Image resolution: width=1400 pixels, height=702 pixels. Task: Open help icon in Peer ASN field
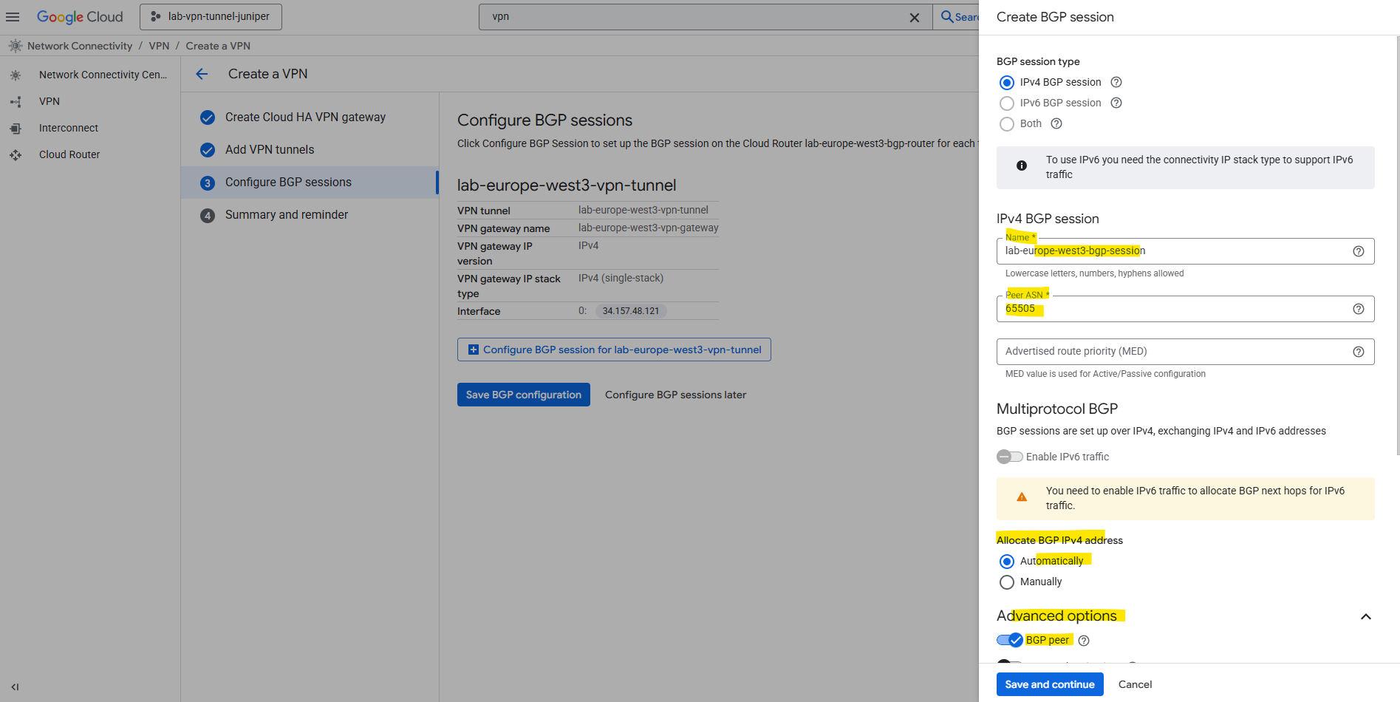coord(1358,309)
